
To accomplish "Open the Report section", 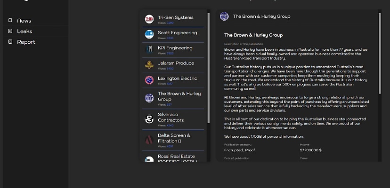I will click(x=26, y=42).
